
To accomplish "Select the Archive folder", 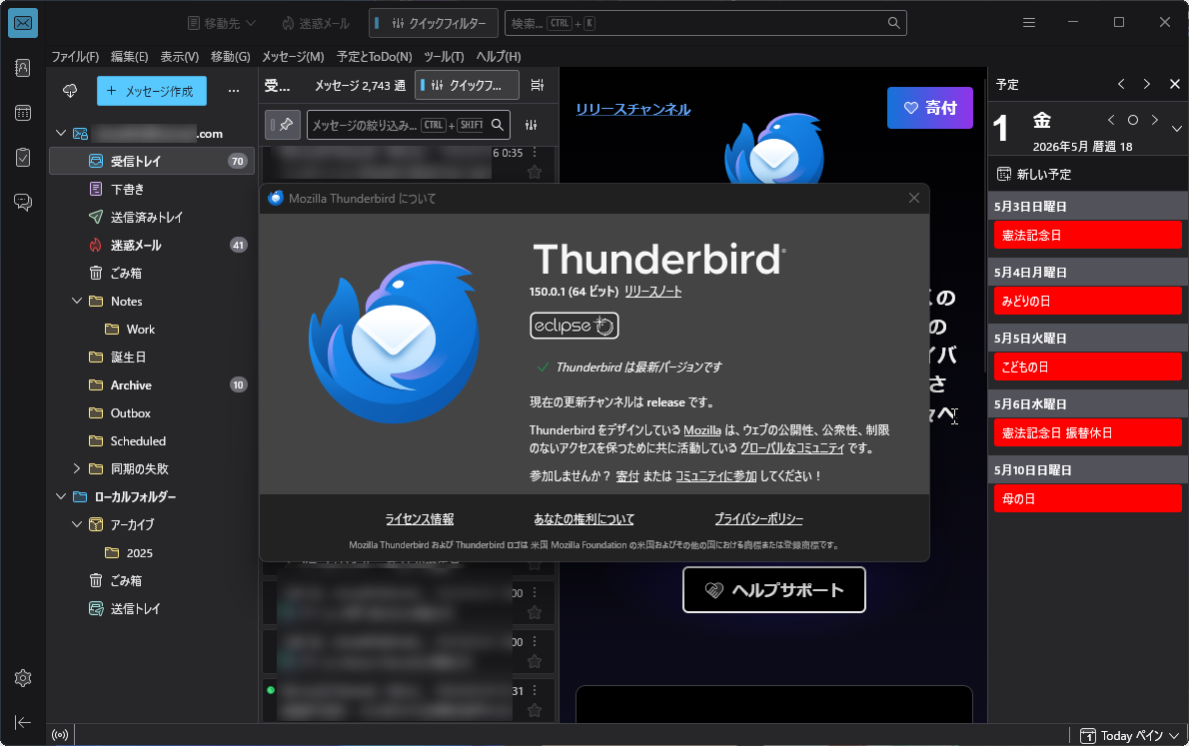I will coord(153,385).
